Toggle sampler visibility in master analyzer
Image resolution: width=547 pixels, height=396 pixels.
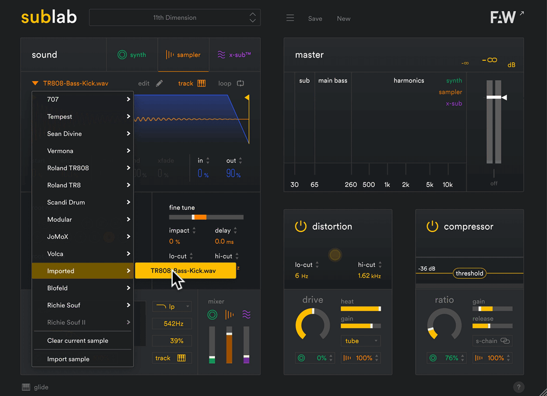451,92
